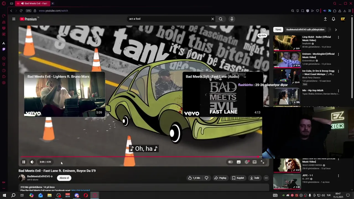354x199 pixels.
Task: Open options for West Coast Mixtape video
Action: pos(338,71)
